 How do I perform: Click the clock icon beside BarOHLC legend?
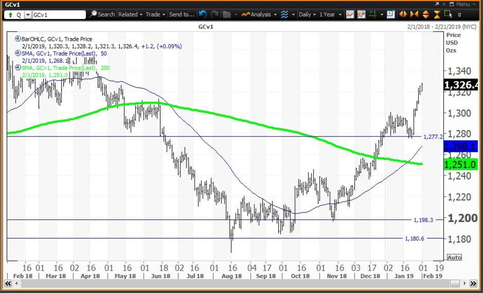click(18, 39)
